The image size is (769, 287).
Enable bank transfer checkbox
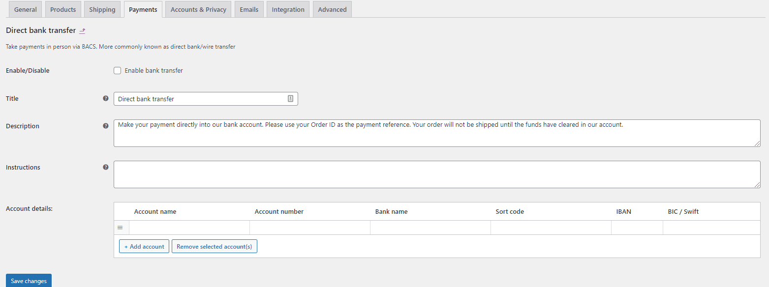point(117,70)
